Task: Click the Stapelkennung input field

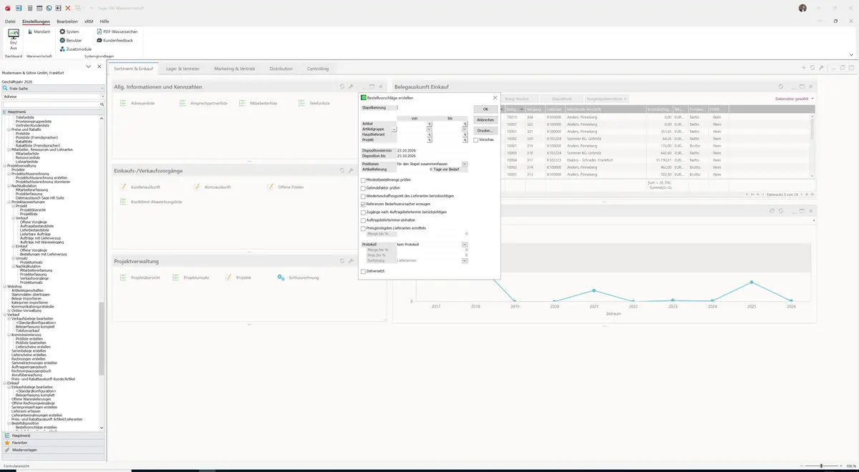Action: pyautogui.click(x=432, y=108)
